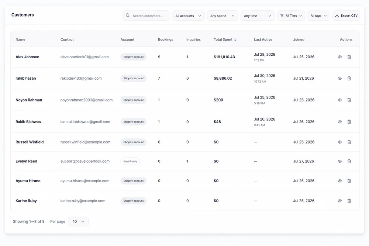Delete customer Noyon Rahman
The image size is (369, 246).
click(349, 100)
